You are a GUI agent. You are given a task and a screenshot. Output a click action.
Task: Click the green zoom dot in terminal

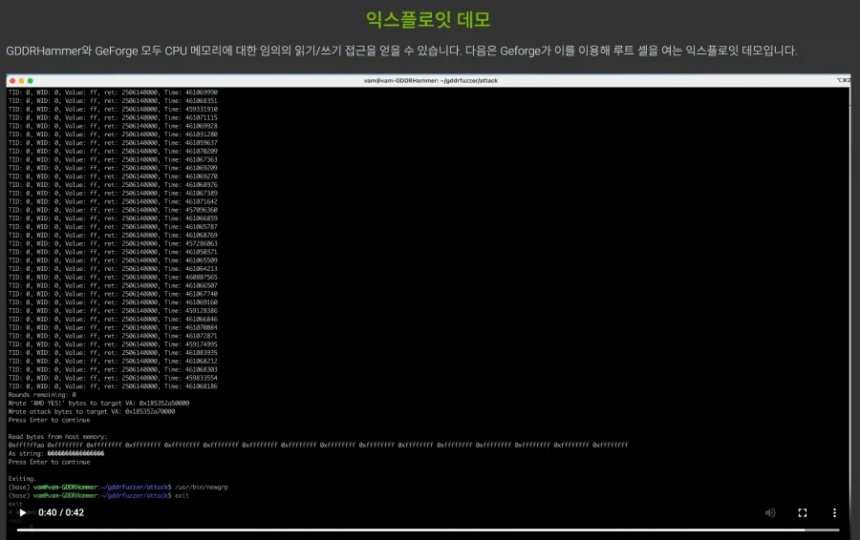(31, 80)
